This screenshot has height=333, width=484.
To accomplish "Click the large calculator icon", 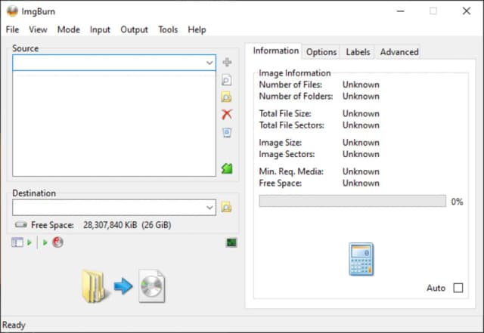I will click(361, 259).
